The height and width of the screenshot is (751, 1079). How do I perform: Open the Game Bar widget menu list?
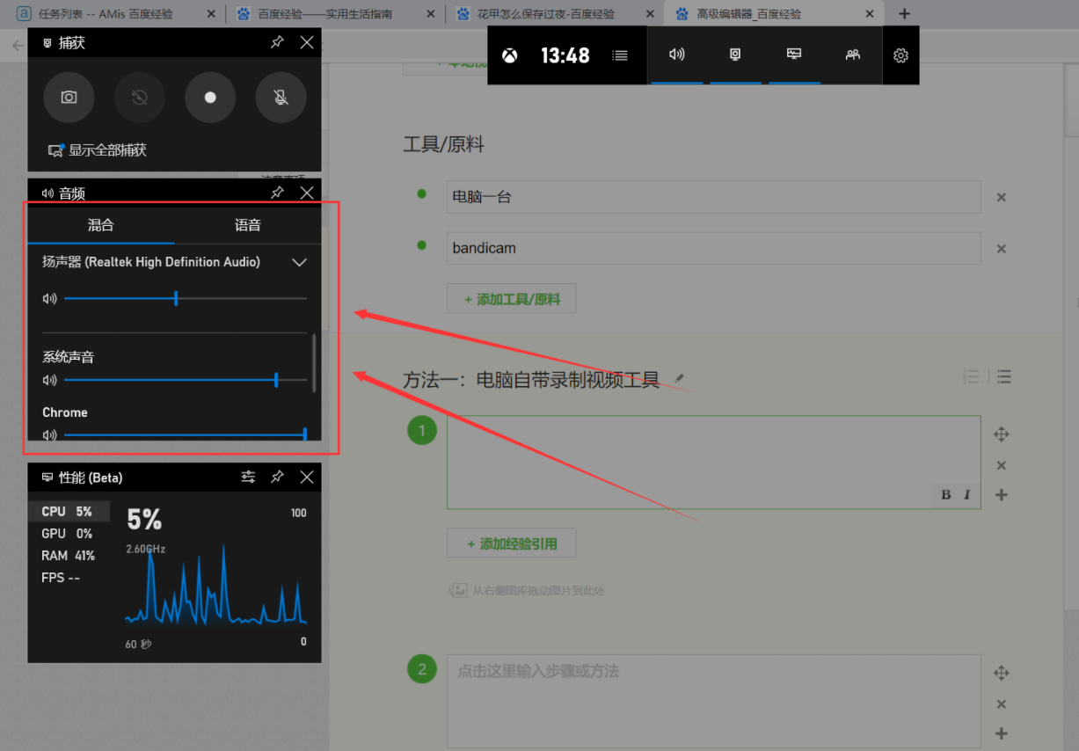tap(620, 55)
